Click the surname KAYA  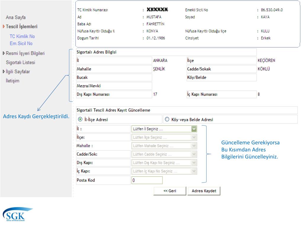pyautogui.click(x=265, y=17)
